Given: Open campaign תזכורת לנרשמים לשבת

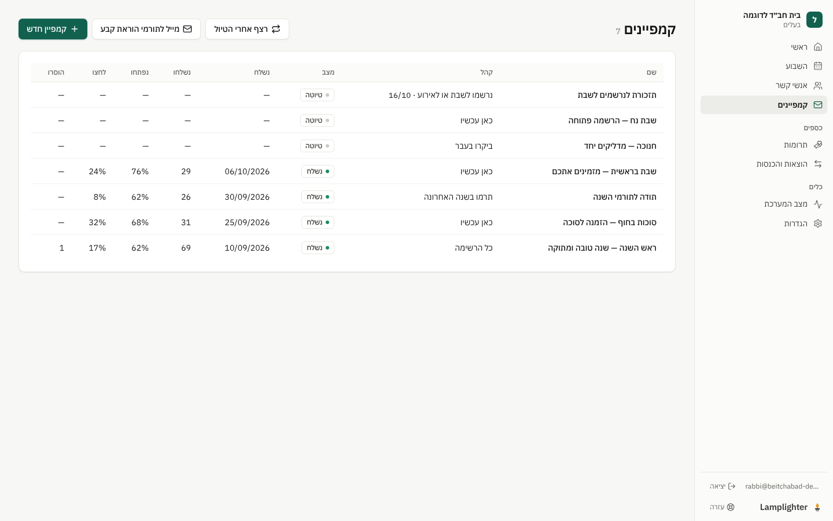Looking at the screenshot, I should tap(617, 95).
